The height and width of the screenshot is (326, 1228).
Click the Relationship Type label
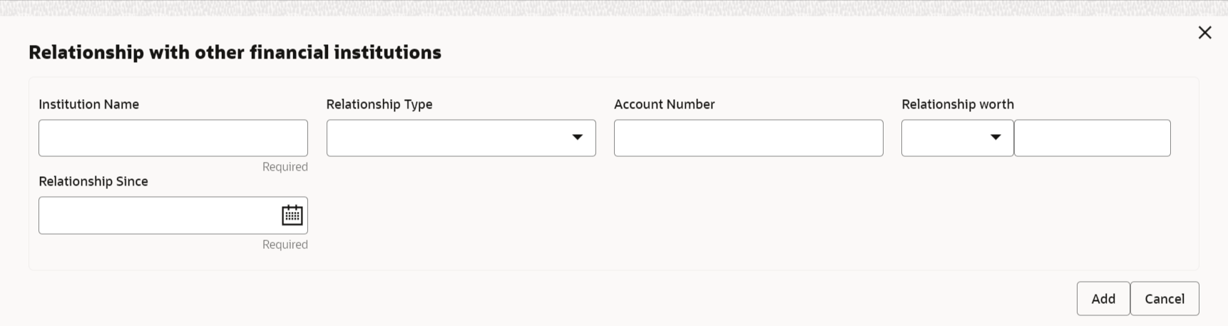click(x=379, y=104)
